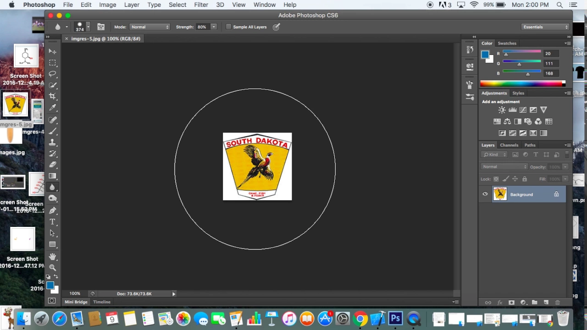Viewport: 587px width, 330px height.
Task: Open the Layers panel menu
Action: tap(568, 145)
